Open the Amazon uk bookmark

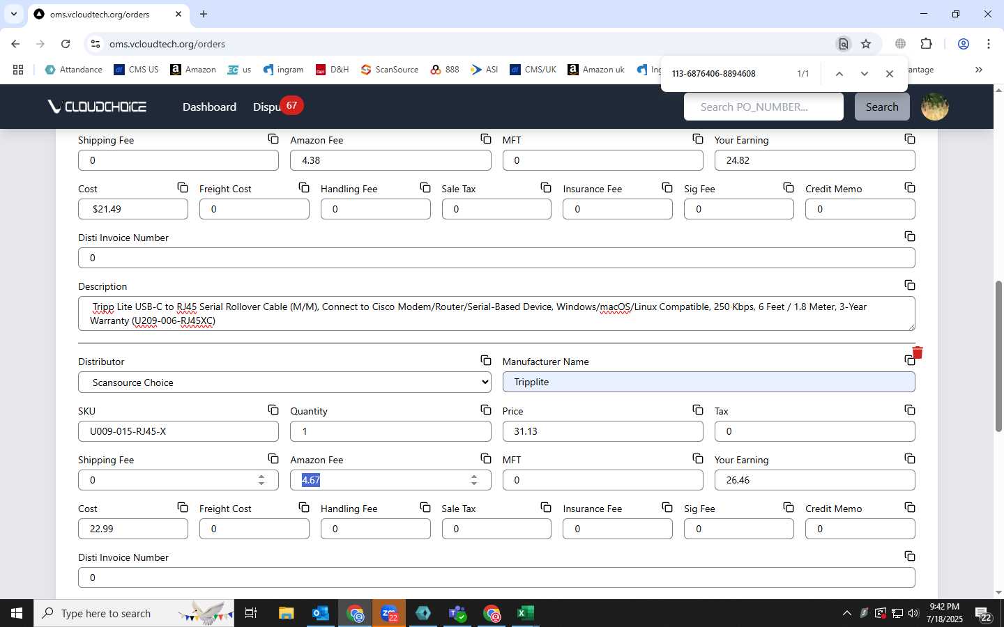pyautogui.click(x=596, y=70)
